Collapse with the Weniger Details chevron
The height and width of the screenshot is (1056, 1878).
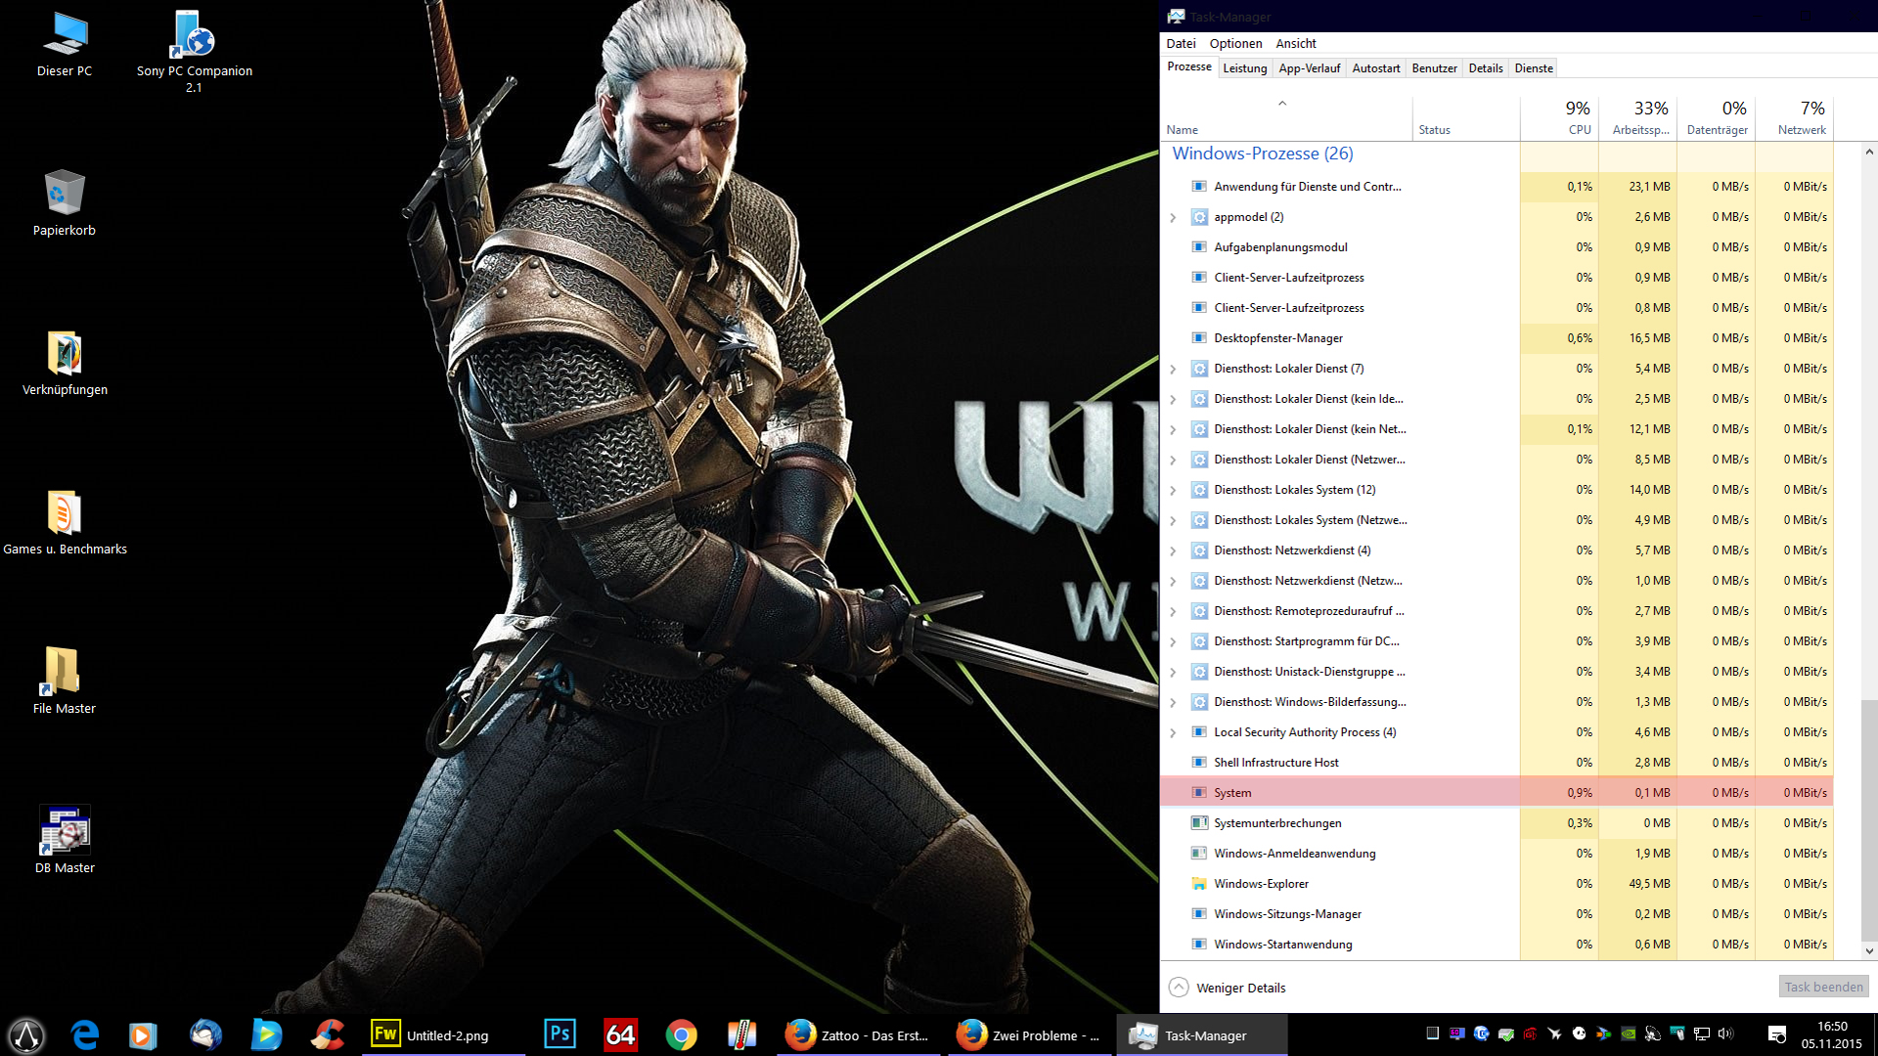coord(1179,988)
